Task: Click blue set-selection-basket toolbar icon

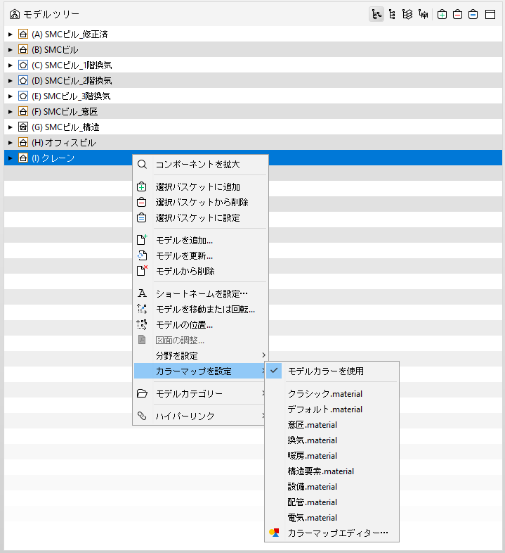Action: [x=473, y=15]
